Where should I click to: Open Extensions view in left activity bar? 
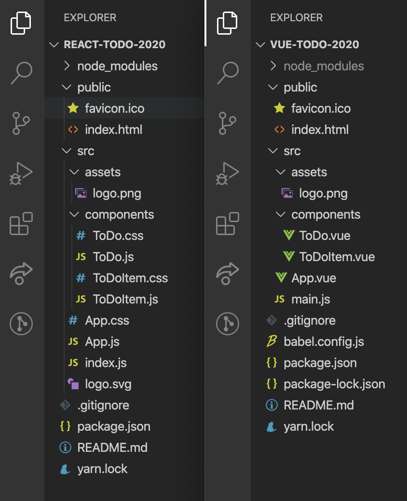pyautogui.click(x=21, y=224)
